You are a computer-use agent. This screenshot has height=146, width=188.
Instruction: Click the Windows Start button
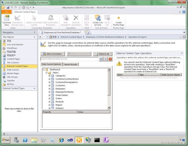pos(6,140)
